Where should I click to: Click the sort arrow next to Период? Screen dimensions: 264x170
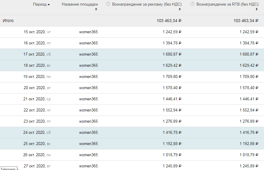(49, 4)
